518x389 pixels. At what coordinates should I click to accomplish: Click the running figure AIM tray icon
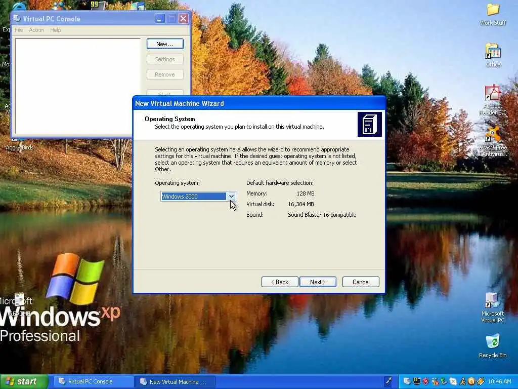pos(462,381)
